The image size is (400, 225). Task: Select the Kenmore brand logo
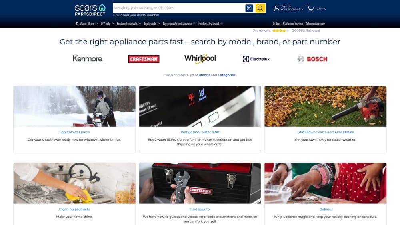pos(88,59)
